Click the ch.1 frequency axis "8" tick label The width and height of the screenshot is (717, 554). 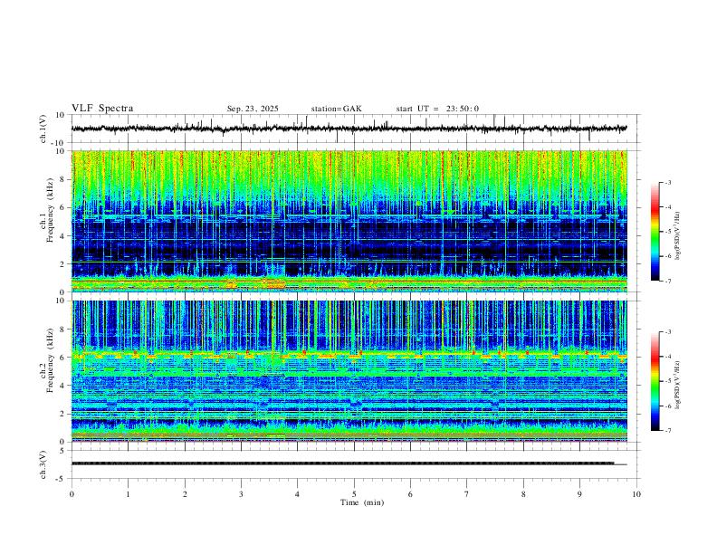pos(63,179)
